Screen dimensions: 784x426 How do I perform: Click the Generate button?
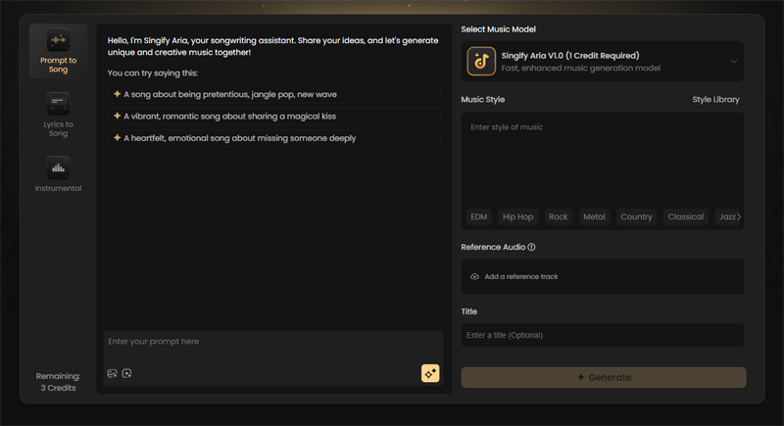coord(604,378)
